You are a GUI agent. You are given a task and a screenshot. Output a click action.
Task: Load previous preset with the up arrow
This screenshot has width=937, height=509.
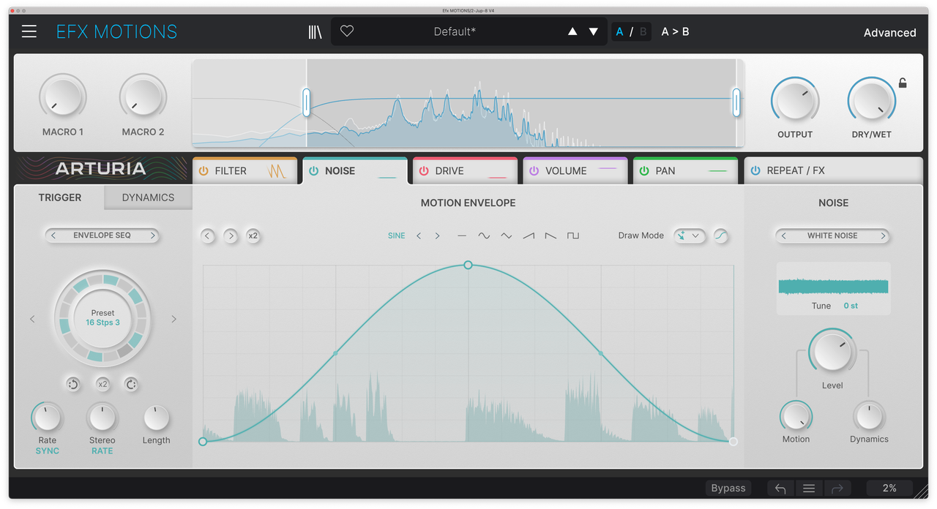(x=572, y=31)
